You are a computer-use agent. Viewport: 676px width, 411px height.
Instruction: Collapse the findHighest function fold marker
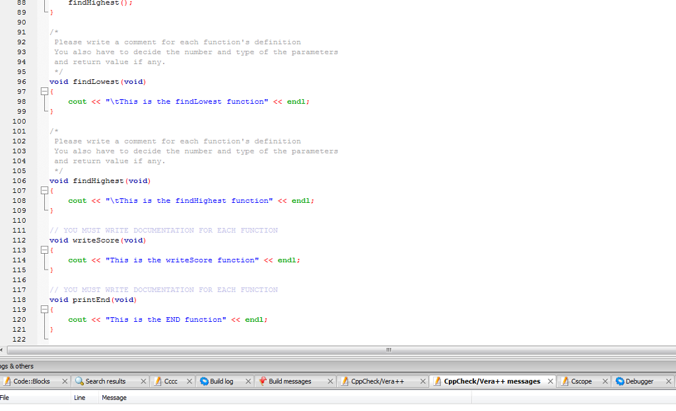pos(44,190)
